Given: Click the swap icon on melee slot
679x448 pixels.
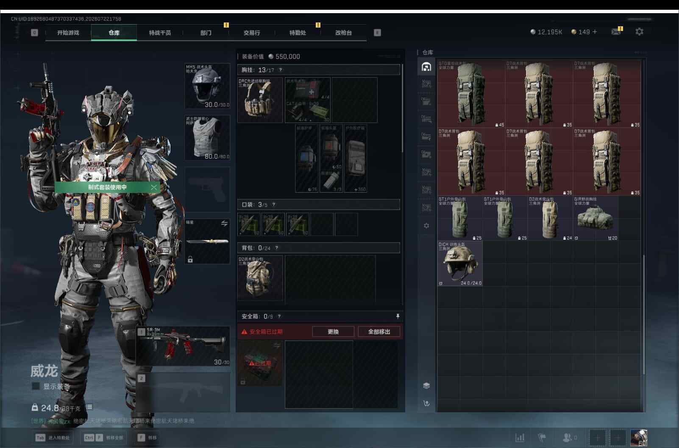Looking at the screenshot, I should (224, 224).
